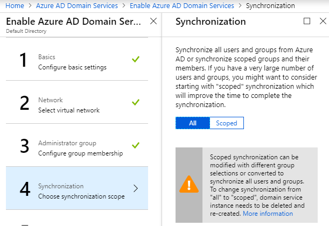Viewport: 329px width, 226px height.
Task: Expand the Synchronization step chevron
Action: point(135,188)
